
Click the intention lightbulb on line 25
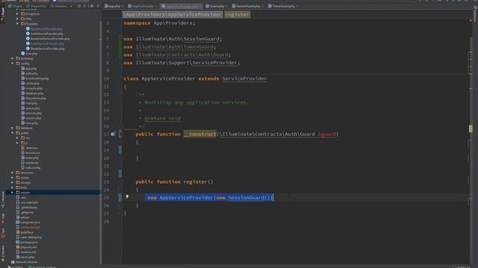pyautogui.click(x=127, y=197)
